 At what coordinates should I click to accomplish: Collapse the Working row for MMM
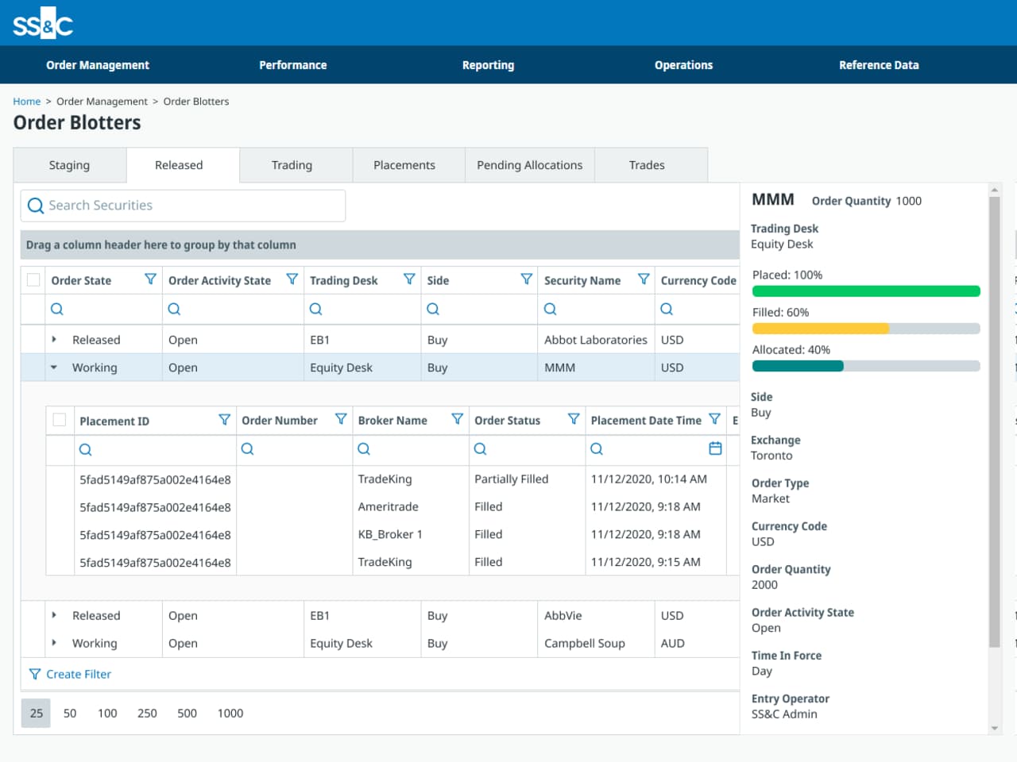pyautogui.click(x=54, y=367)
